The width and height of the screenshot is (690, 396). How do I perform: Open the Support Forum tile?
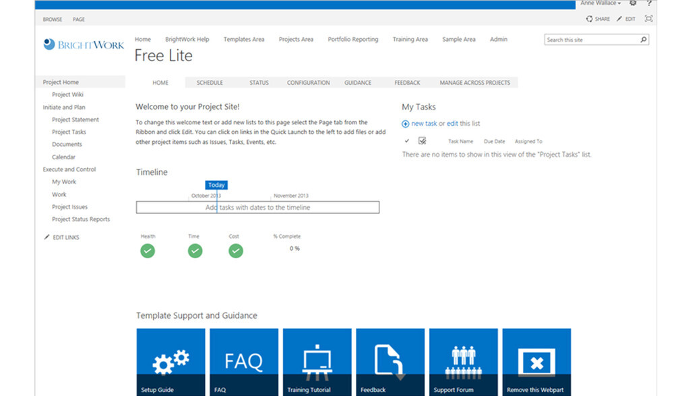point(463,361)
